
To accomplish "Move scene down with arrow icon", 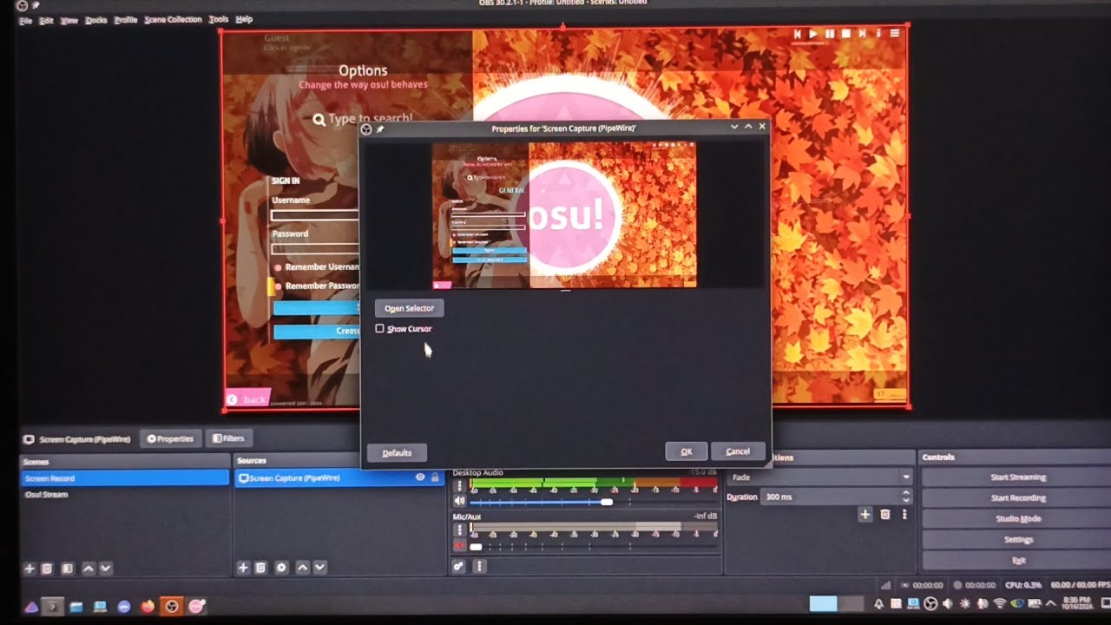I will [x=105, y=569].
